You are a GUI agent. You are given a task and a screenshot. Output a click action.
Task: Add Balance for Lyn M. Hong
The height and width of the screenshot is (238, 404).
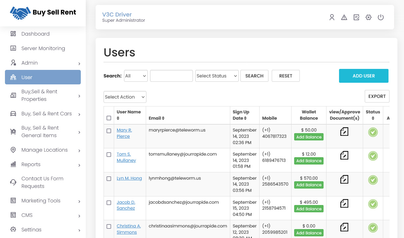coord(309,185)
